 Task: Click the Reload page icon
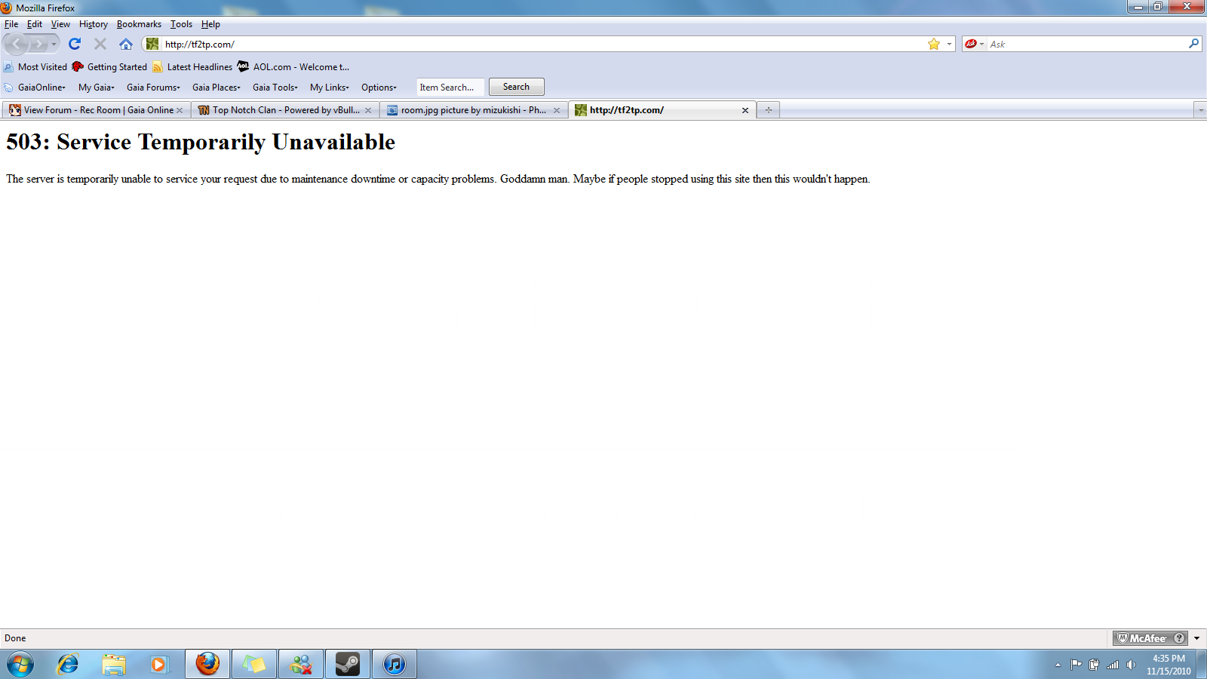[75, 44]
